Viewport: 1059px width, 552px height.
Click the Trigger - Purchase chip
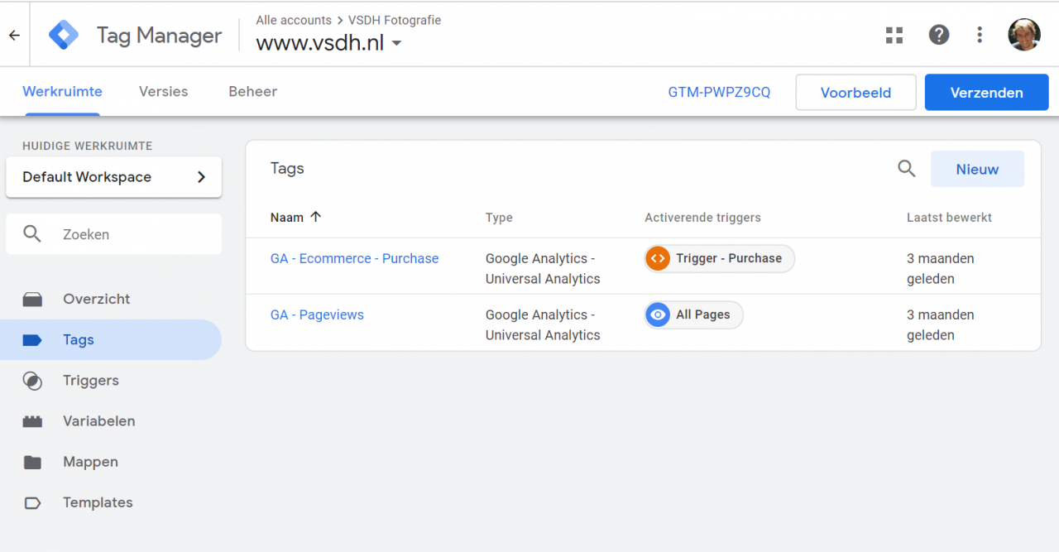(719, 258)
